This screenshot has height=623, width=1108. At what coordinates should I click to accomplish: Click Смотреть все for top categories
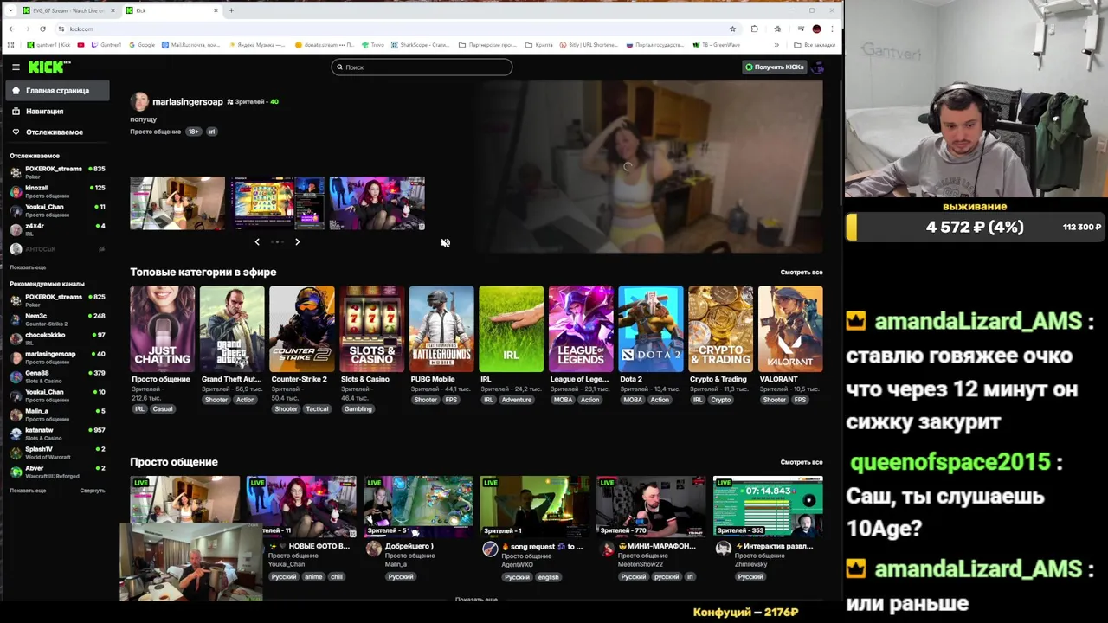click(801, 273)
